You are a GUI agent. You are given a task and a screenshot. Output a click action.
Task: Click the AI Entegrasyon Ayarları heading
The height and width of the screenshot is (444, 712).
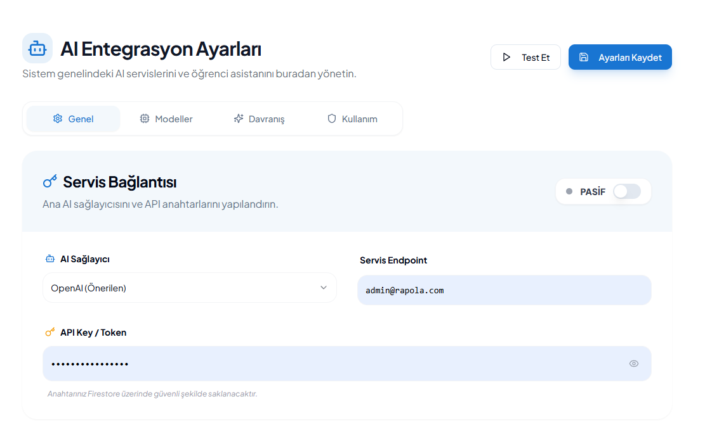point(161,49)
